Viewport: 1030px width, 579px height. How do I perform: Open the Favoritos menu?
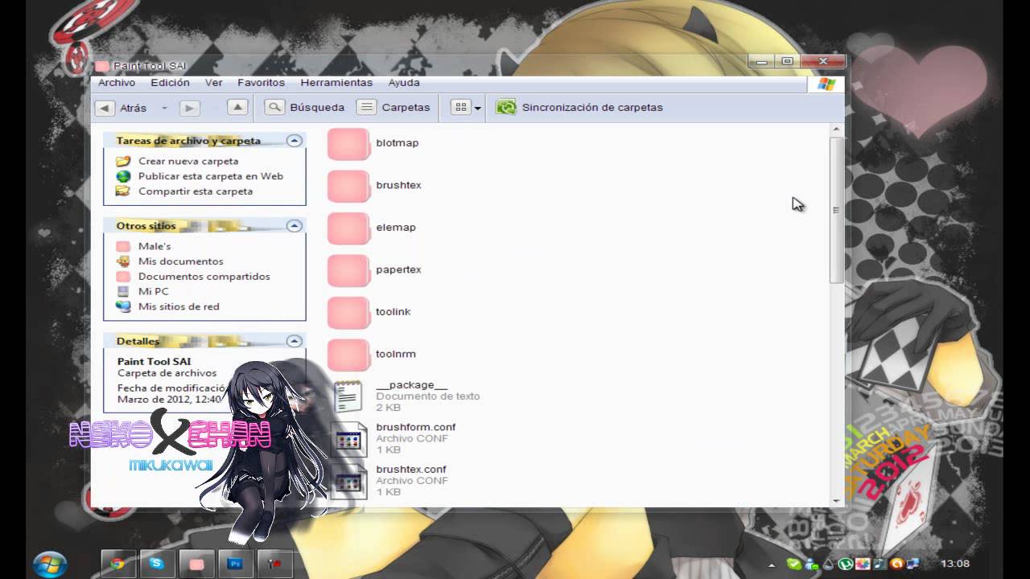[x=261, y=83]
